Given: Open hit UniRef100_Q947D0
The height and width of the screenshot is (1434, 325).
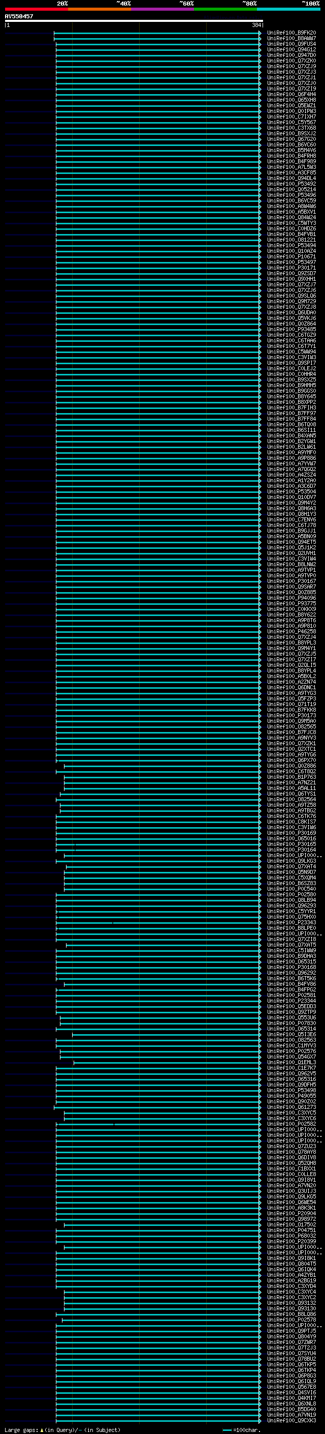Looking at the screenshot, I should [x=291, y=55].
